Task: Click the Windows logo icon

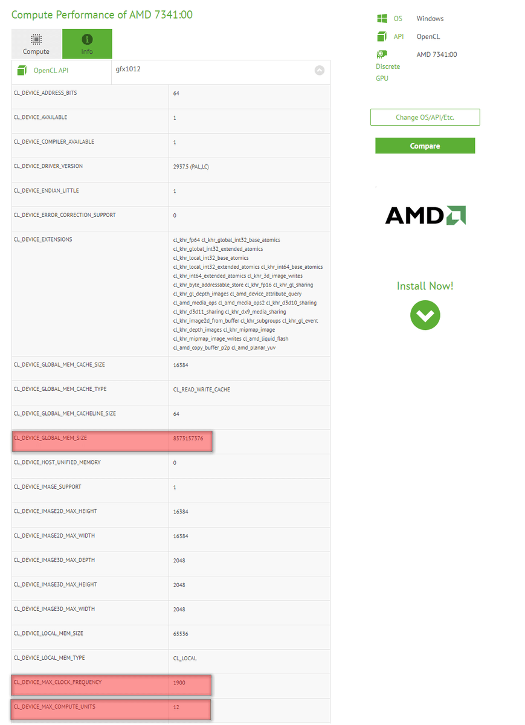Action: [382, 19]
